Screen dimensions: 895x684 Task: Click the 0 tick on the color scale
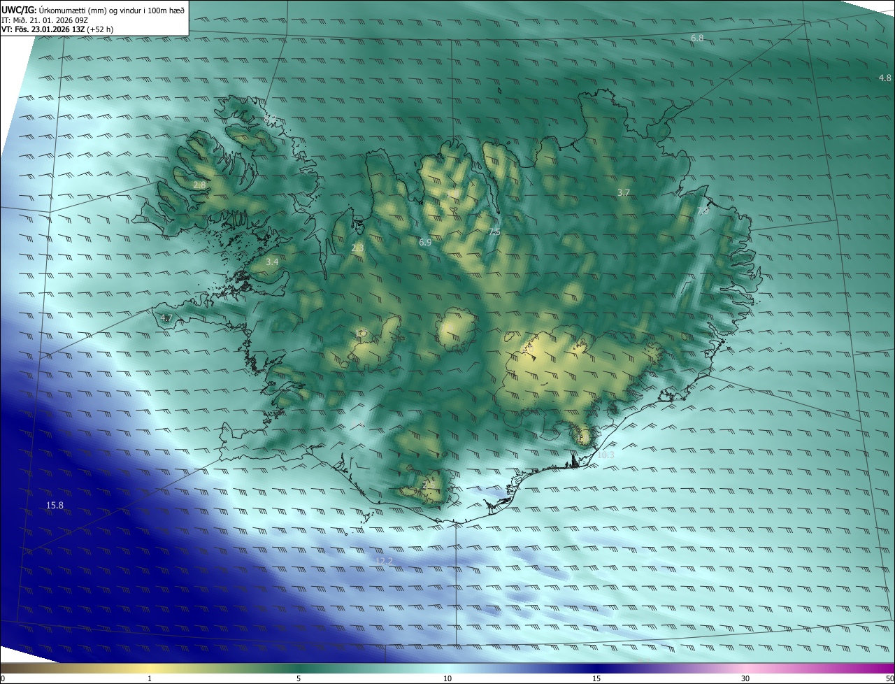(x=3, y=678)
